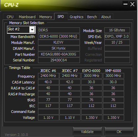The image size is (138, 137).
Task: Click the Part Number field KD5AGU880-60A300G
Action: [59, 54]
